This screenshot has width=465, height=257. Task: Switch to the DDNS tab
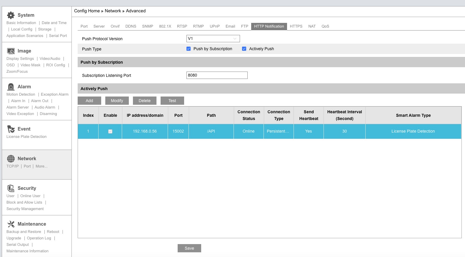point(131,26)
